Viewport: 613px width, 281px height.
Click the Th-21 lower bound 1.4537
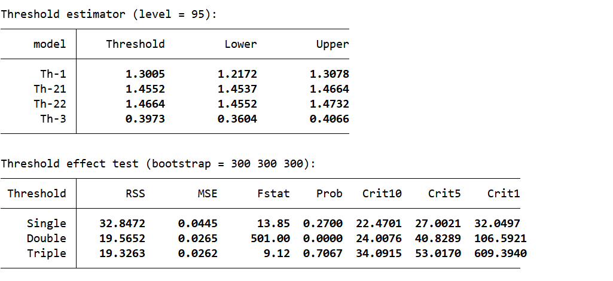pos(237,88)
